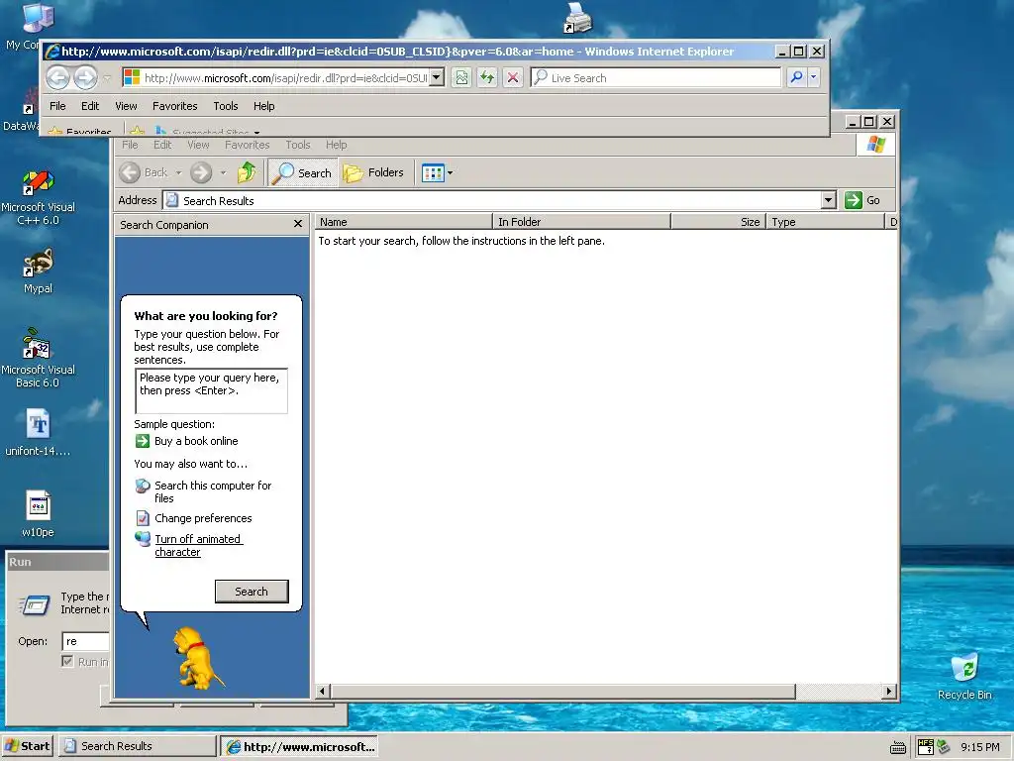Toggle Search button in explorer toolbar
This screenshot has width=1014, height=761.
[302, 172]
